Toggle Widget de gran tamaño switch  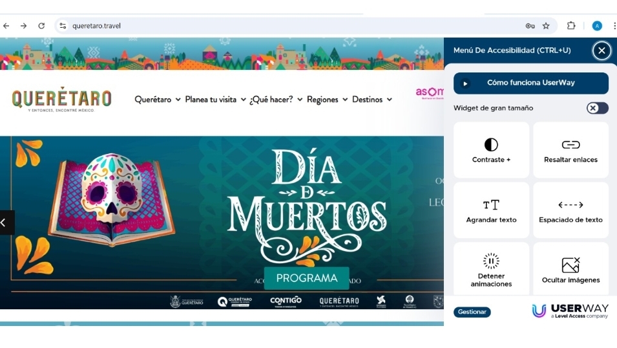coord(597,108)
